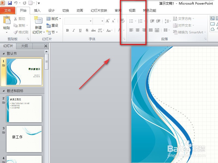Click the 粘贴 (Paste) clipboard icon

click(x=7, y=20)
